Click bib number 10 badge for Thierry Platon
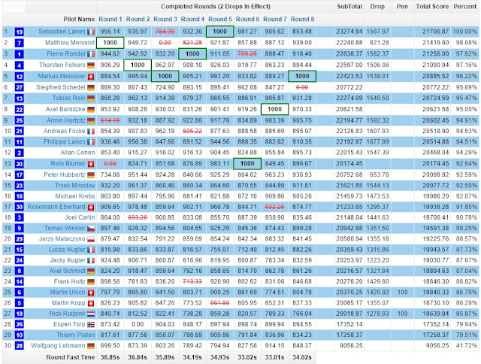 coord(20,335)
